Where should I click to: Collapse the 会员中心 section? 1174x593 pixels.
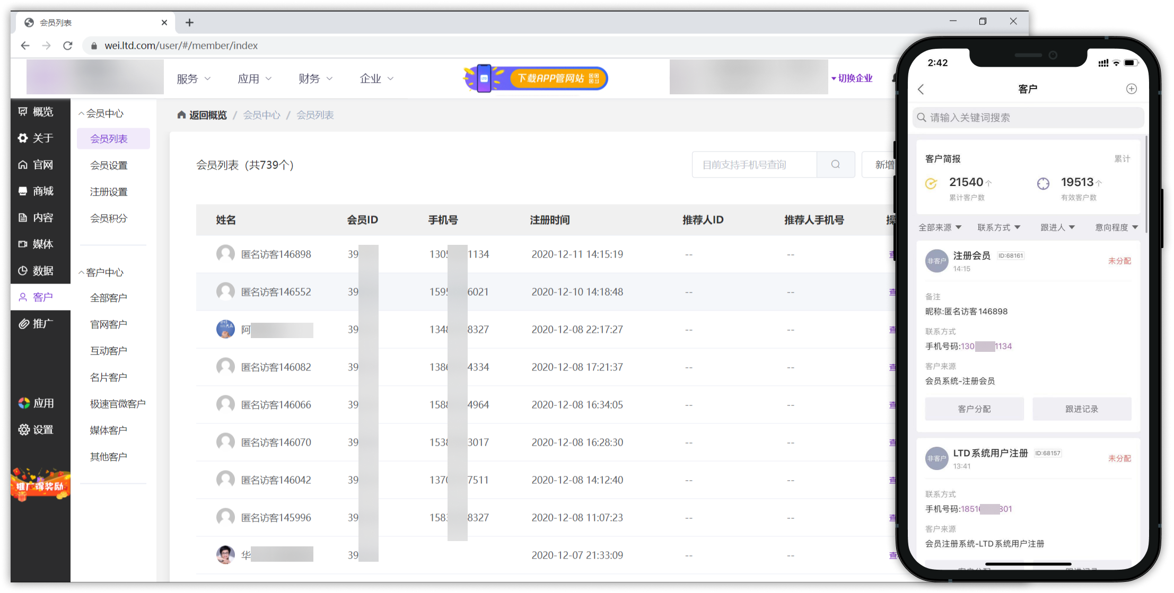(101, 113)
